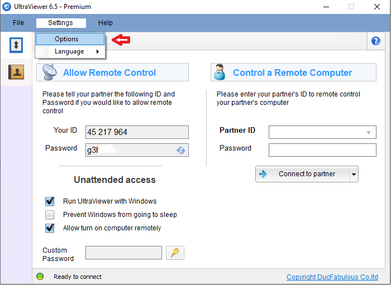The width and height of the screenshot is (391, 285).
Task: Disable Run UltraViewer with Windows checkbox
Action: 50,201
